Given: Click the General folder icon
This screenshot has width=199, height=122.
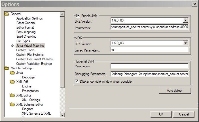Looking at the screenshot, I should pos(7,14).
